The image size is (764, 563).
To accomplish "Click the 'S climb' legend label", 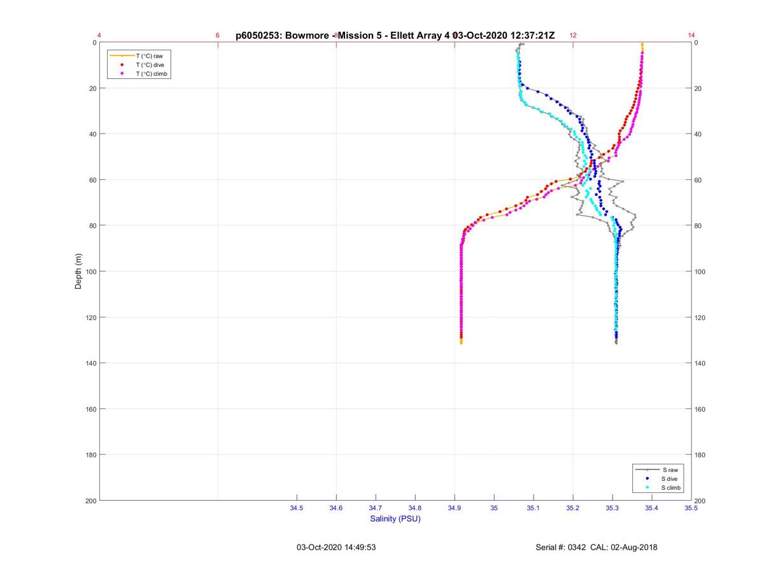I will click(672, 487).
